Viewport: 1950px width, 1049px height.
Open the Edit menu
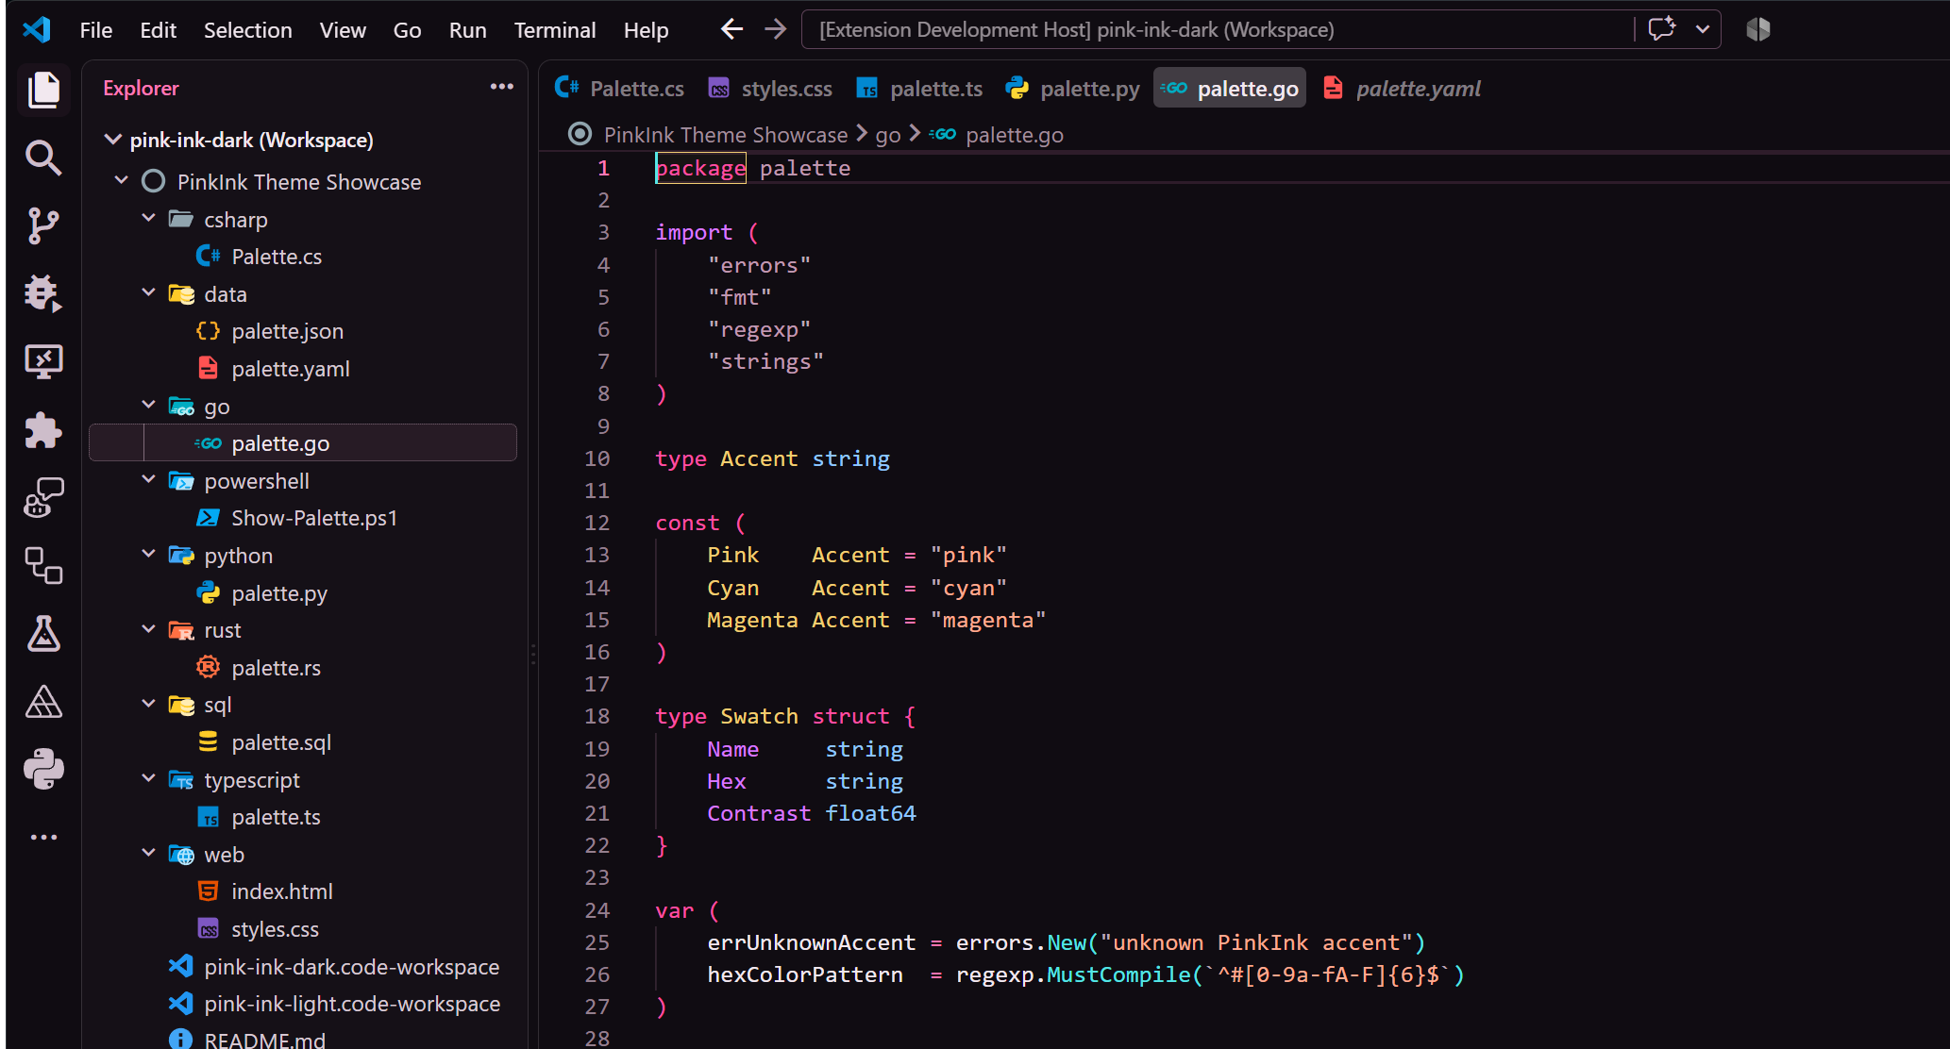point(158,30)
